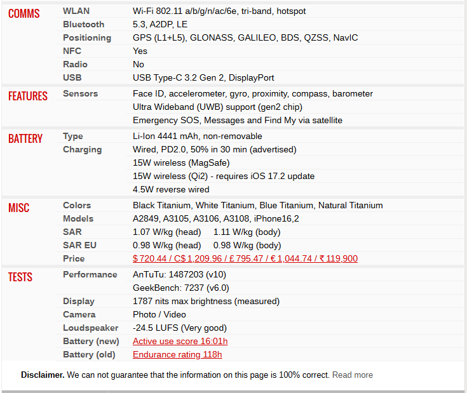Click the 15W wireless (MagSafe) text
The width and height of the screenshot is (467, 393).
(x=181, y=163)
